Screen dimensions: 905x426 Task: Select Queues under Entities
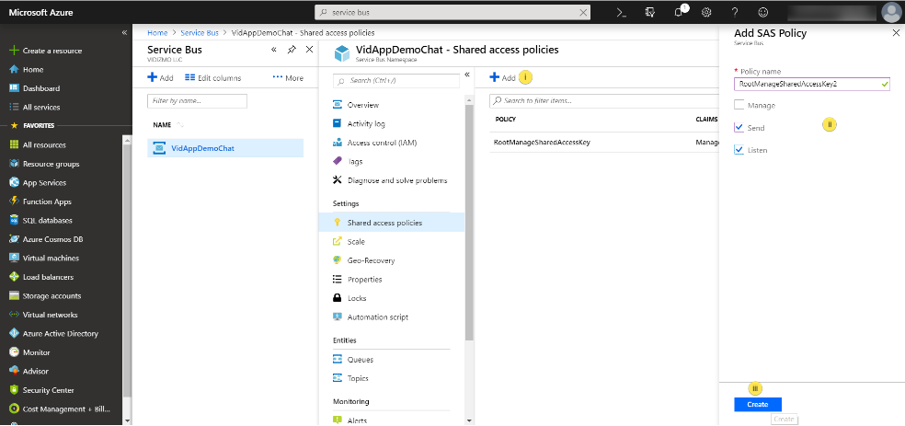coord(360,360)
